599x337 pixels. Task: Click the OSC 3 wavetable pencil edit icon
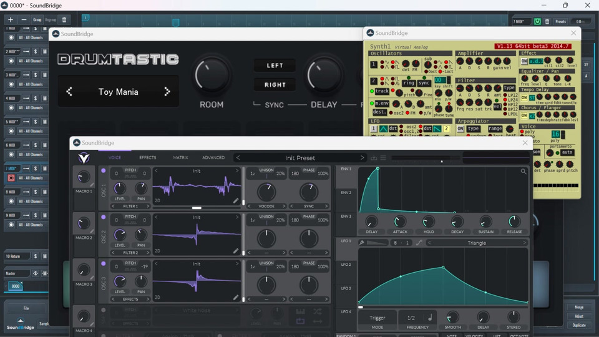coord(236,297)
